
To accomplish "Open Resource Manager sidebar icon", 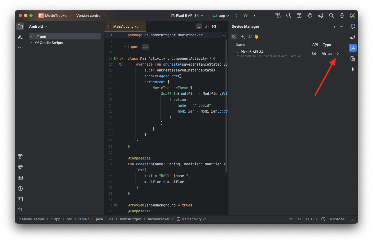I will [x=20, y=37].
